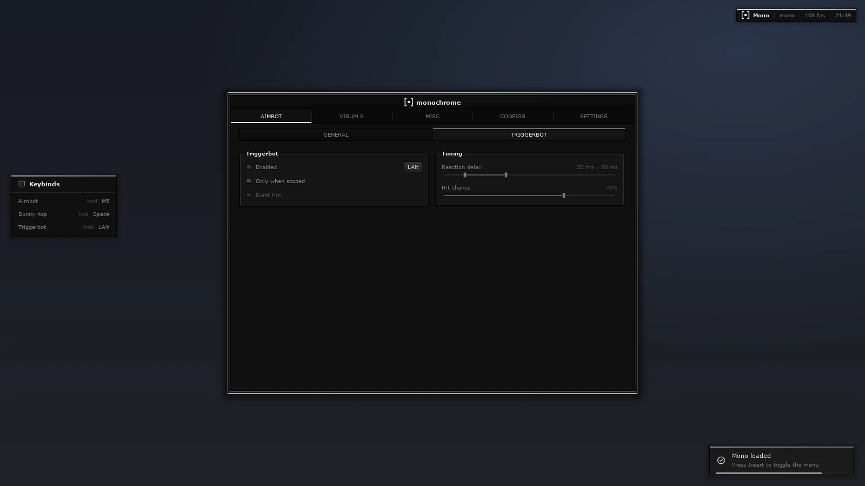
Task: Click the checkmark icon in Mono loaded notification
Action: pyautogui.click(x=721, y=461)
